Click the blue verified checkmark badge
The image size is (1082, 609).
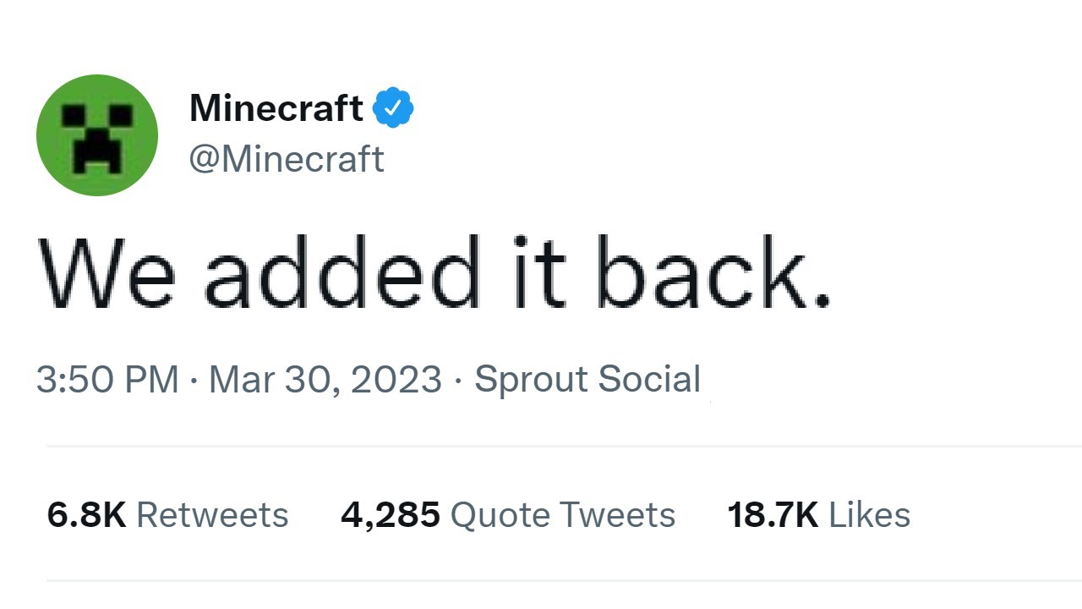click(393, 107)
